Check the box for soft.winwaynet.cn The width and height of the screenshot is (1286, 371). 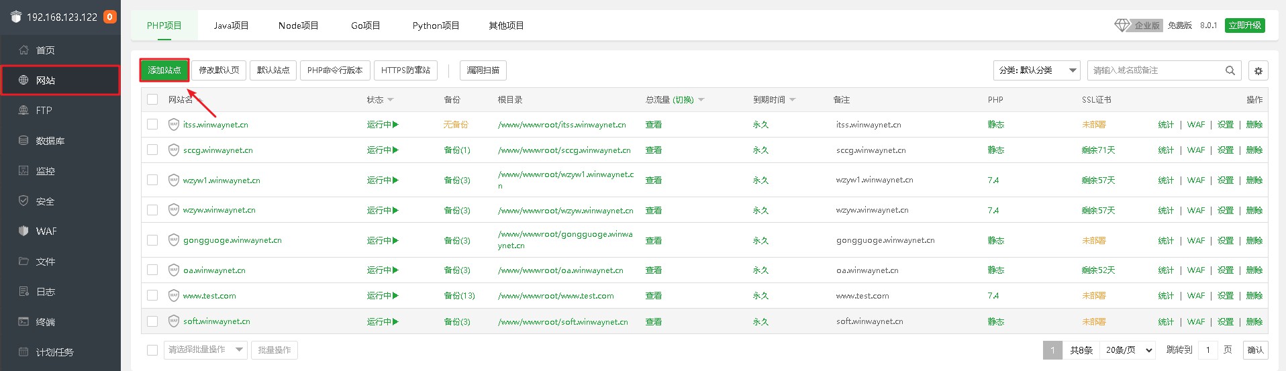152,321
